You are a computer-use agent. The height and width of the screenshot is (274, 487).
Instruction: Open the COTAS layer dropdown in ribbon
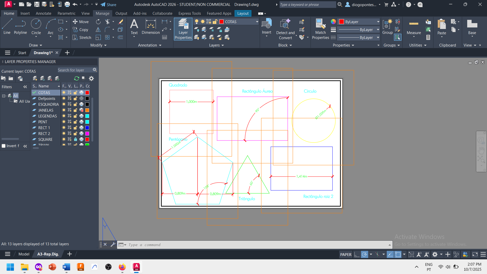[257, 22]
